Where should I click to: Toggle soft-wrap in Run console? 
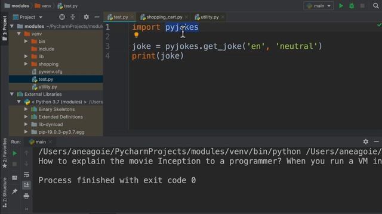(x=26, y=174)
